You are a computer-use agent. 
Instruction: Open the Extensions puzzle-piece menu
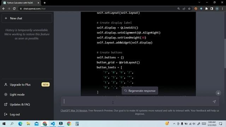[x=206, y=8]
